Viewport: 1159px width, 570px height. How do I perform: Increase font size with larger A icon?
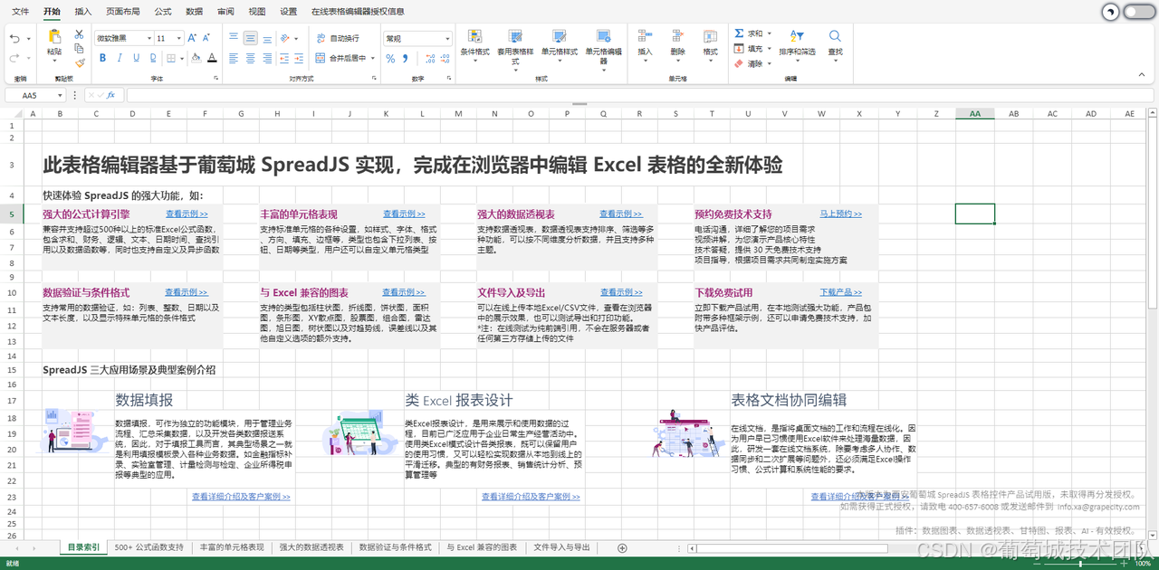192,38
